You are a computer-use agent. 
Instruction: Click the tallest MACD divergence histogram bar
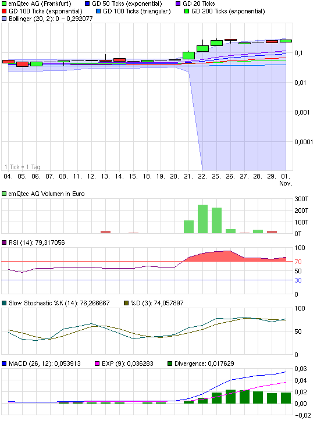pyautogui.click(x=230, y=397)
